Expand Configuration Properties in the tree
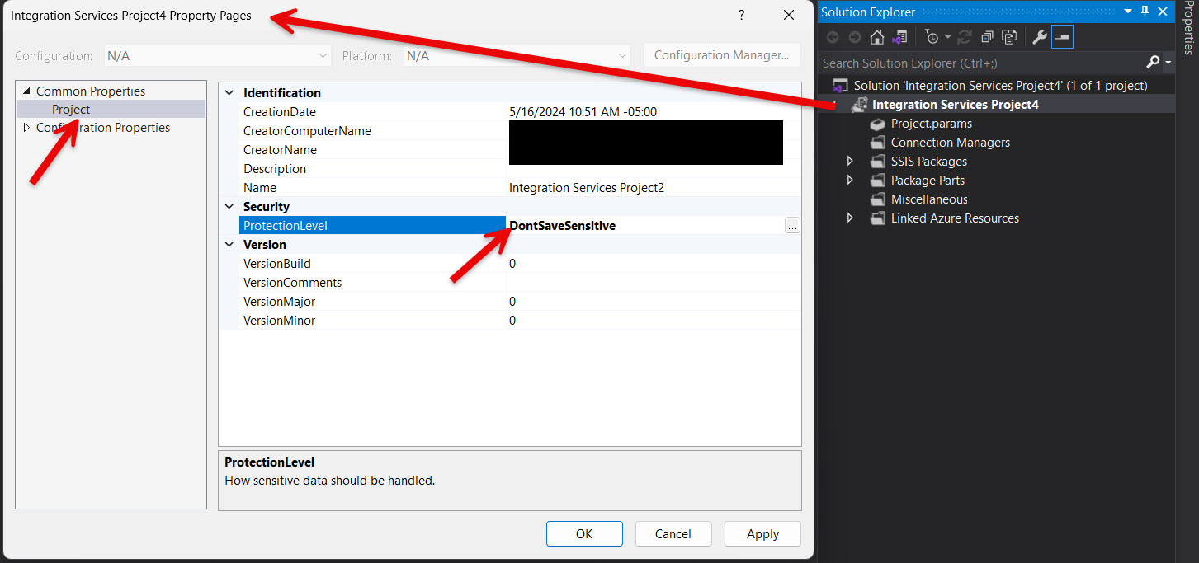 click(26, 128)
